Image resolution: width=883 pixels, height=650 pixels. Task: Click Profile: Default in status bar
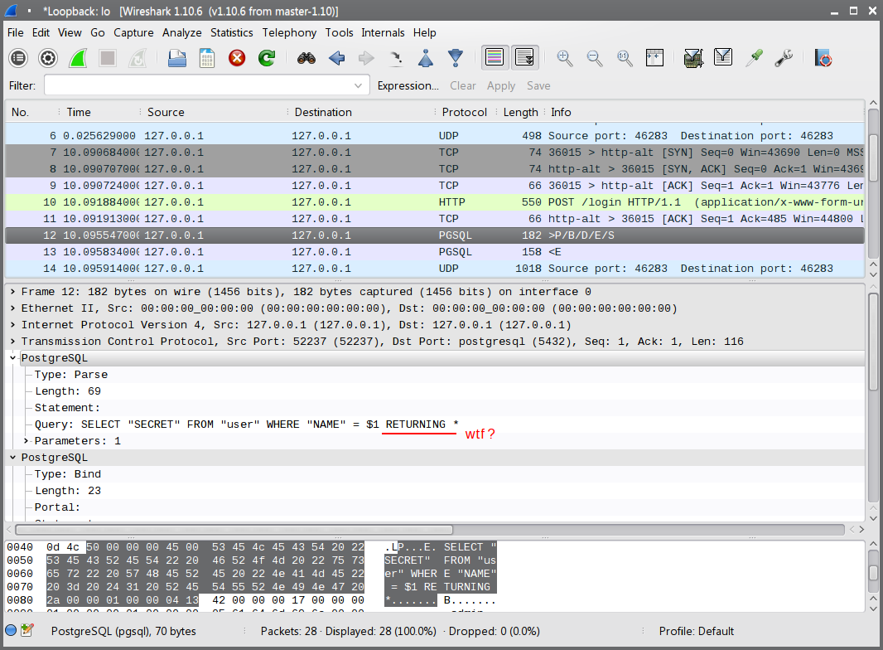point(696,631)
